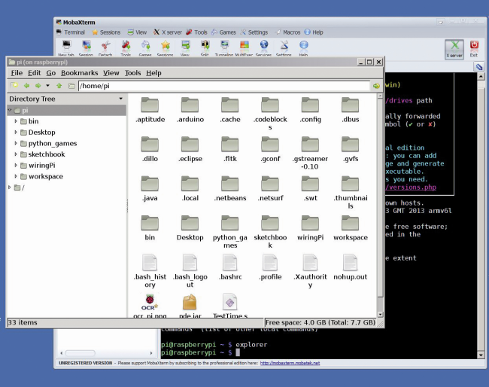Go to parent folder with green up arrow
The image size is (489, 387).
[59, 86]
